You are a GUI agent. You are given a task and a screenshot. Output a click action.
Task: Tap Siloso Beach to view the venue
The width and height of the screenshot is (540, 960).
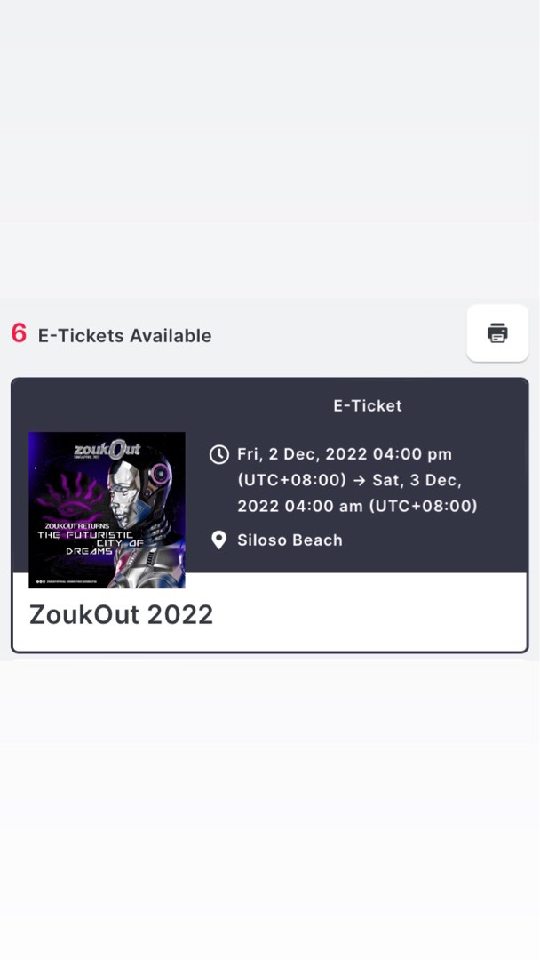coord(290,540)
